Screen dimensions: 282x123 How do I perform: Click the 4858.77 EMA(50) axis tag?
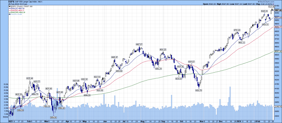point(277,27)
